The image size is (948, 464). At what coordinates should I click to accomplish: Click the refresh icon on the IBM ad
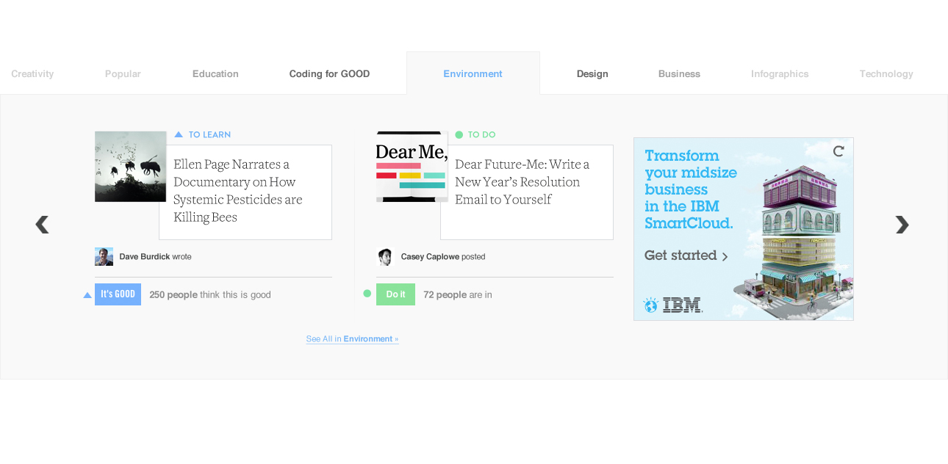coord(838,151)
